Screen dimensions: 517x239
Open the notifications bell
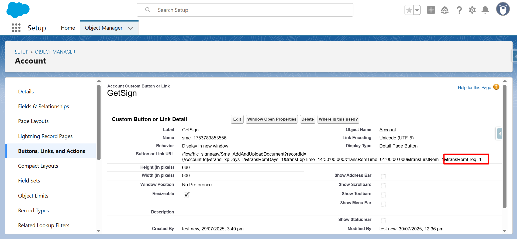point(485,10)
